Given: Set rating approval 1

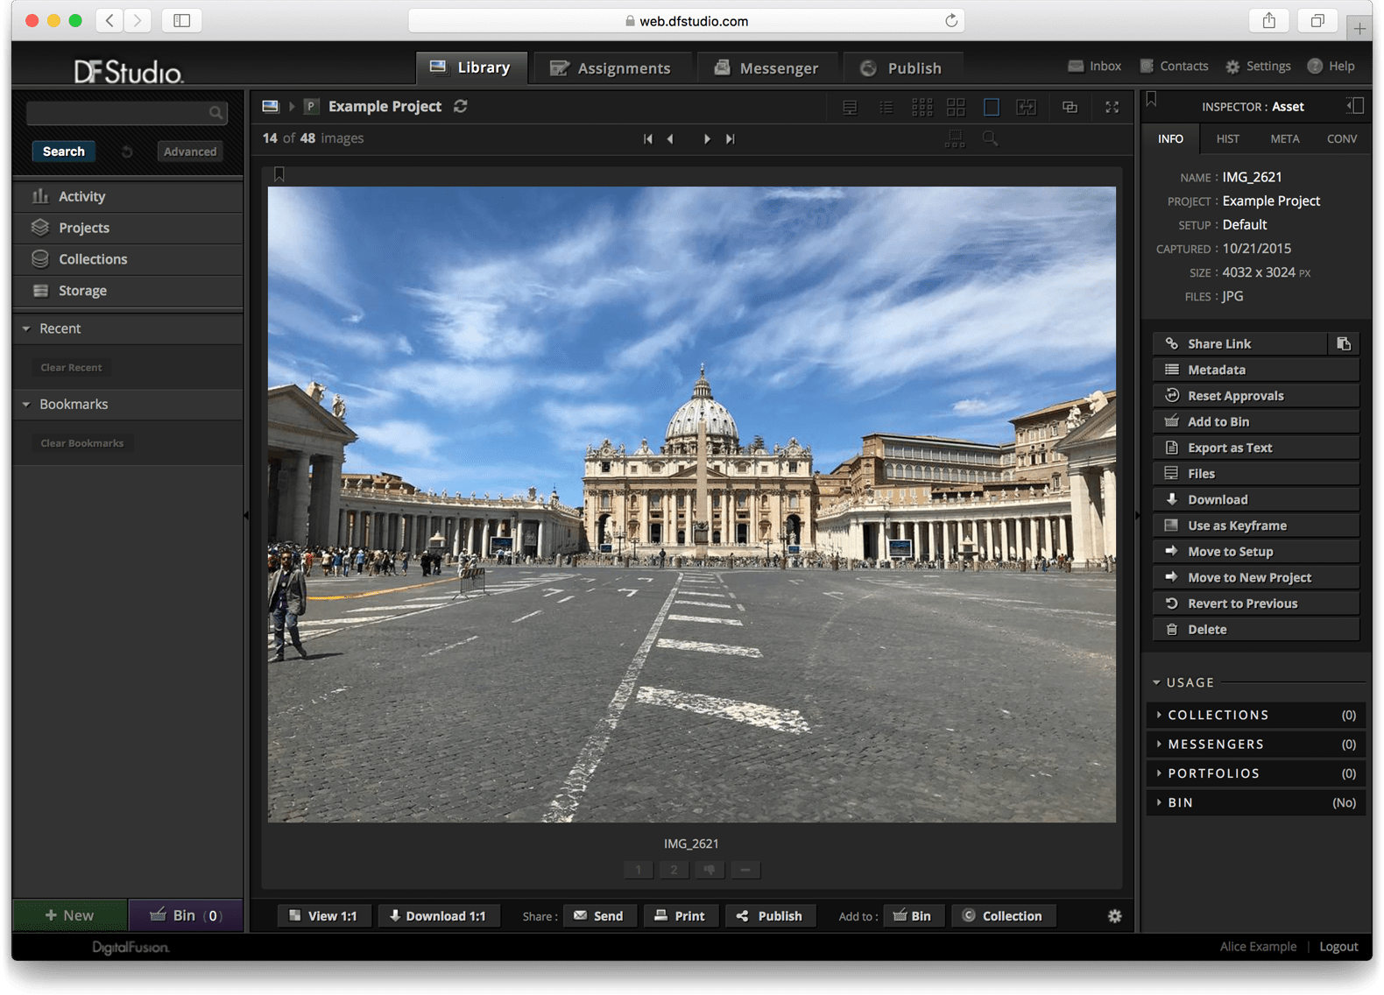Looking at the screenshot, I should [x=639, y=870].
